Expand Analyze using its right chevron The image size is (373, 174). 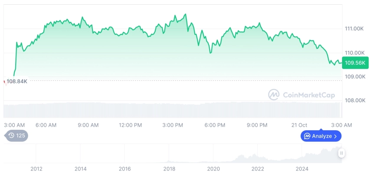coord(336,136)
